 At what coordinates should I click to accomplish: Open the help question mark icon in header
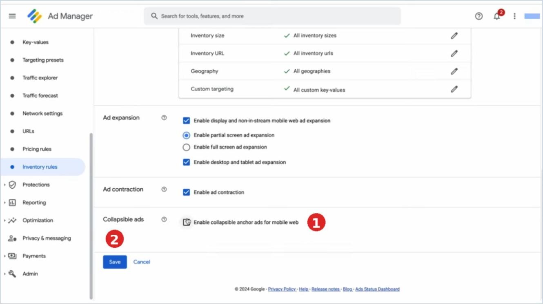479,16
